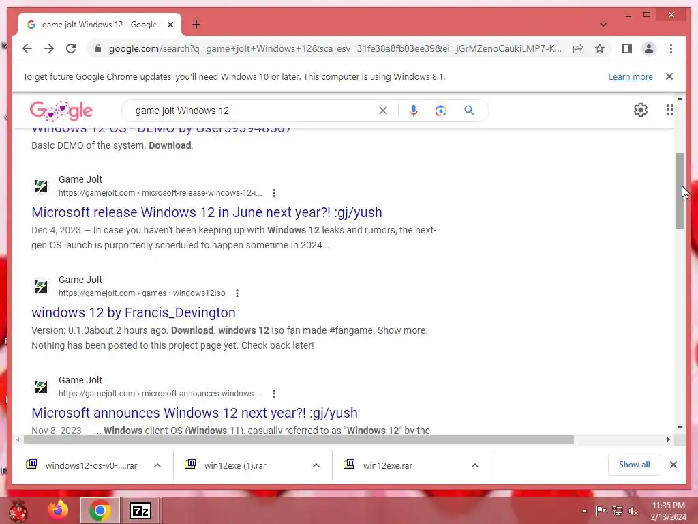Viewport: 698px width, 524px height.
Task: Open 7-Zip from the taskbar
Action: coord(140,510)
